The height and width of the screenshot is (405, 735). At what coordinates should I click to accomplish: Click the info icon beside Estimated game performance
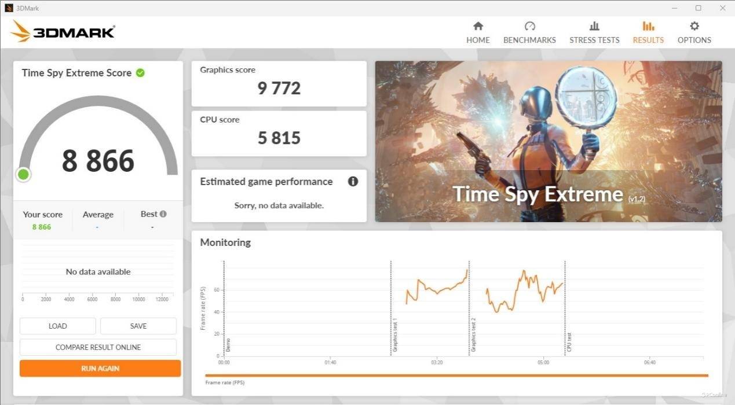(353, 182)
